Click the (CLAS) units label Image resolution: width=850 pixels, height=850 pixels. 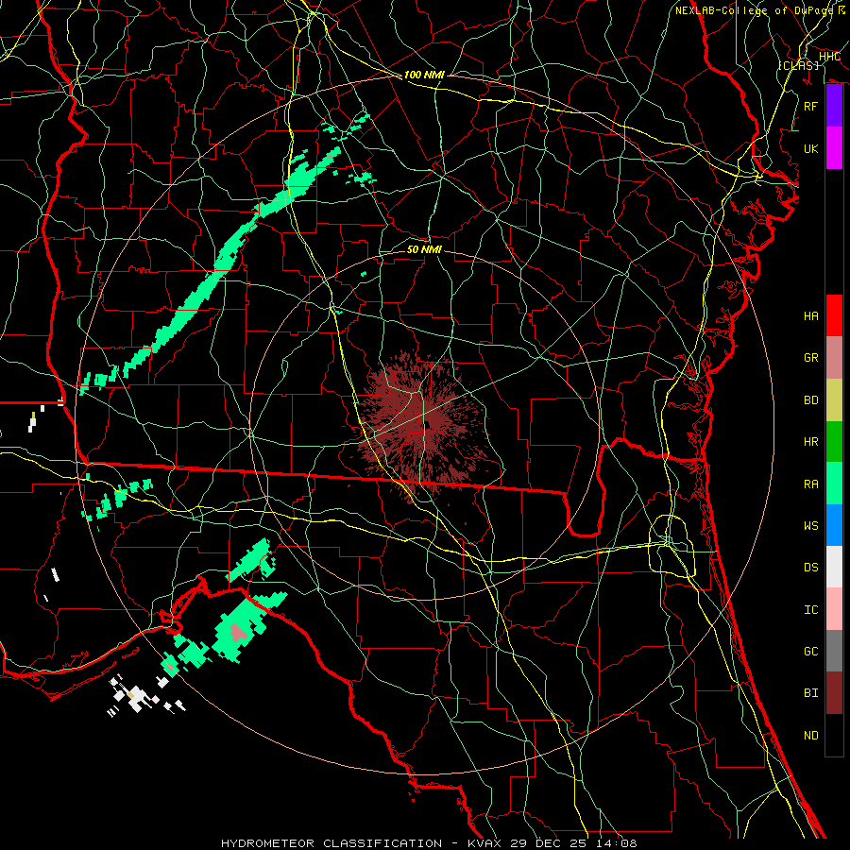point(798,65)
